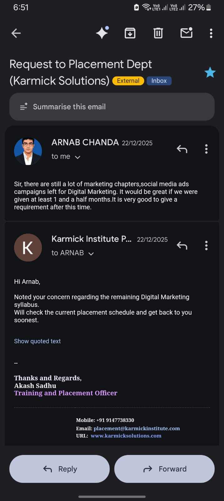Open the top-right three-dot overflow menu
This screenshot has height=501, width=224.
(211, 33)
